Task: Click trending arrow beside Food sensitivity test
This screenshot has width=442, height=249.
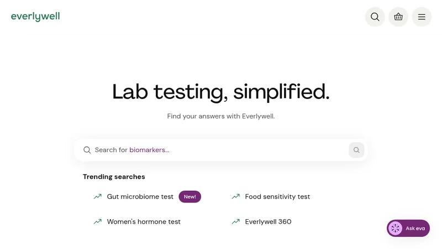Action: tap(236, 196)
